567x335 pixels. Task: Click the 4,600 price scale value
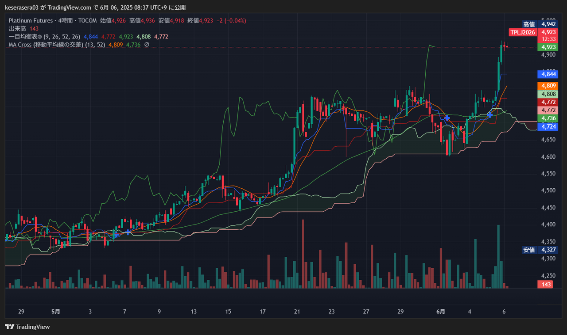pos(548,157)
